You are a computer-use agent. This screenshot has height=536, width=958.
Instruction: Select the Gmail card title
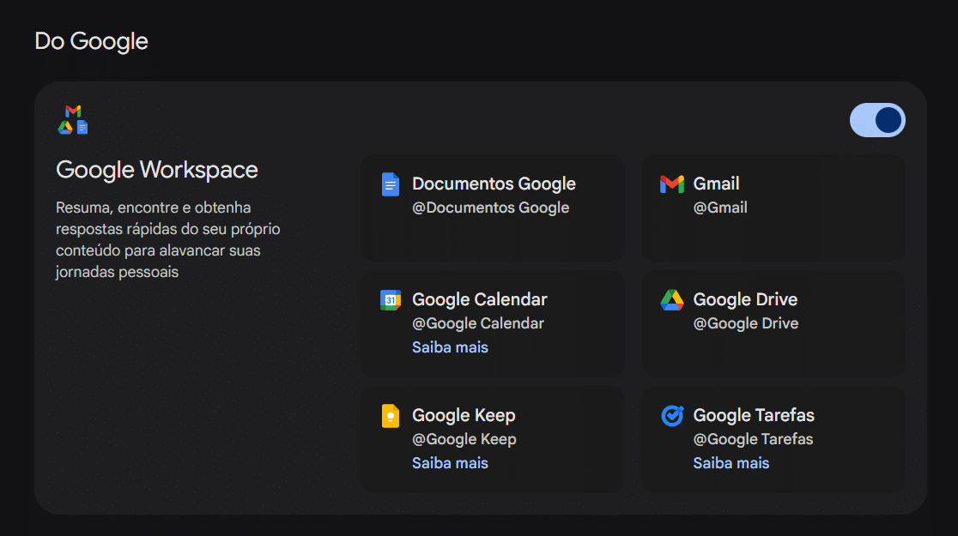pyautogui.click(x=716, y=184)
